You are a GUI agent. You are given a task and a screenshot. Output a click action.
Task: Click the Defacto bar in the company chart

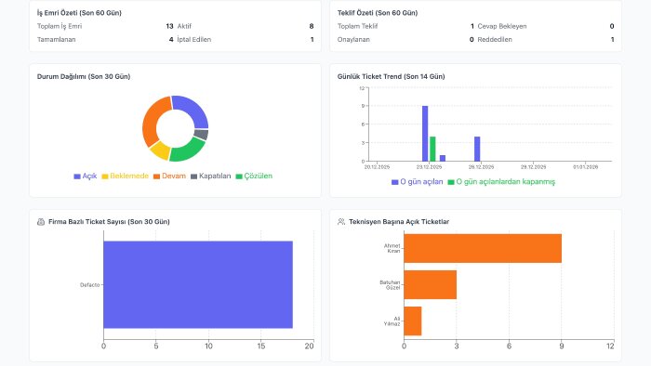pyautogui.click(x=198, y=285)
